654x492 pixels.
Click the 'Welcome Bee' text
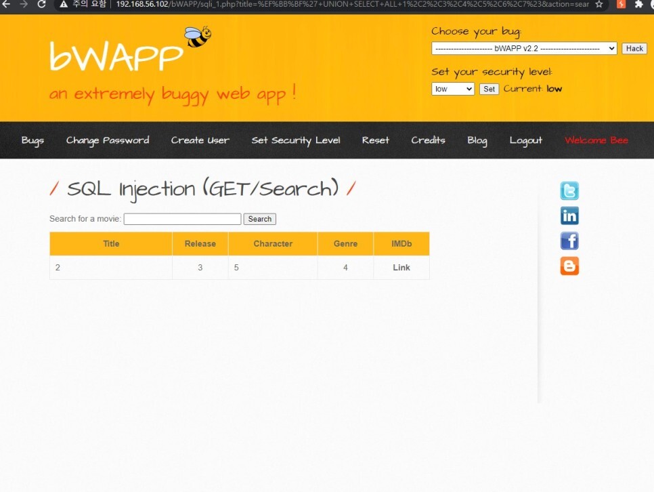(596, 140)
